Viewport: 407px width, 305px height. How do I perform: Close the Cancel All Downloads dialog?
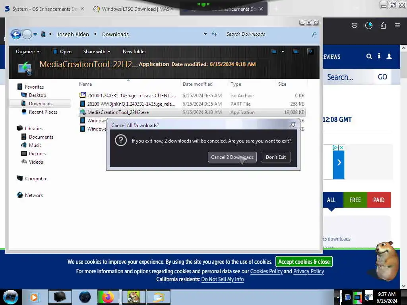click(293, 125)
